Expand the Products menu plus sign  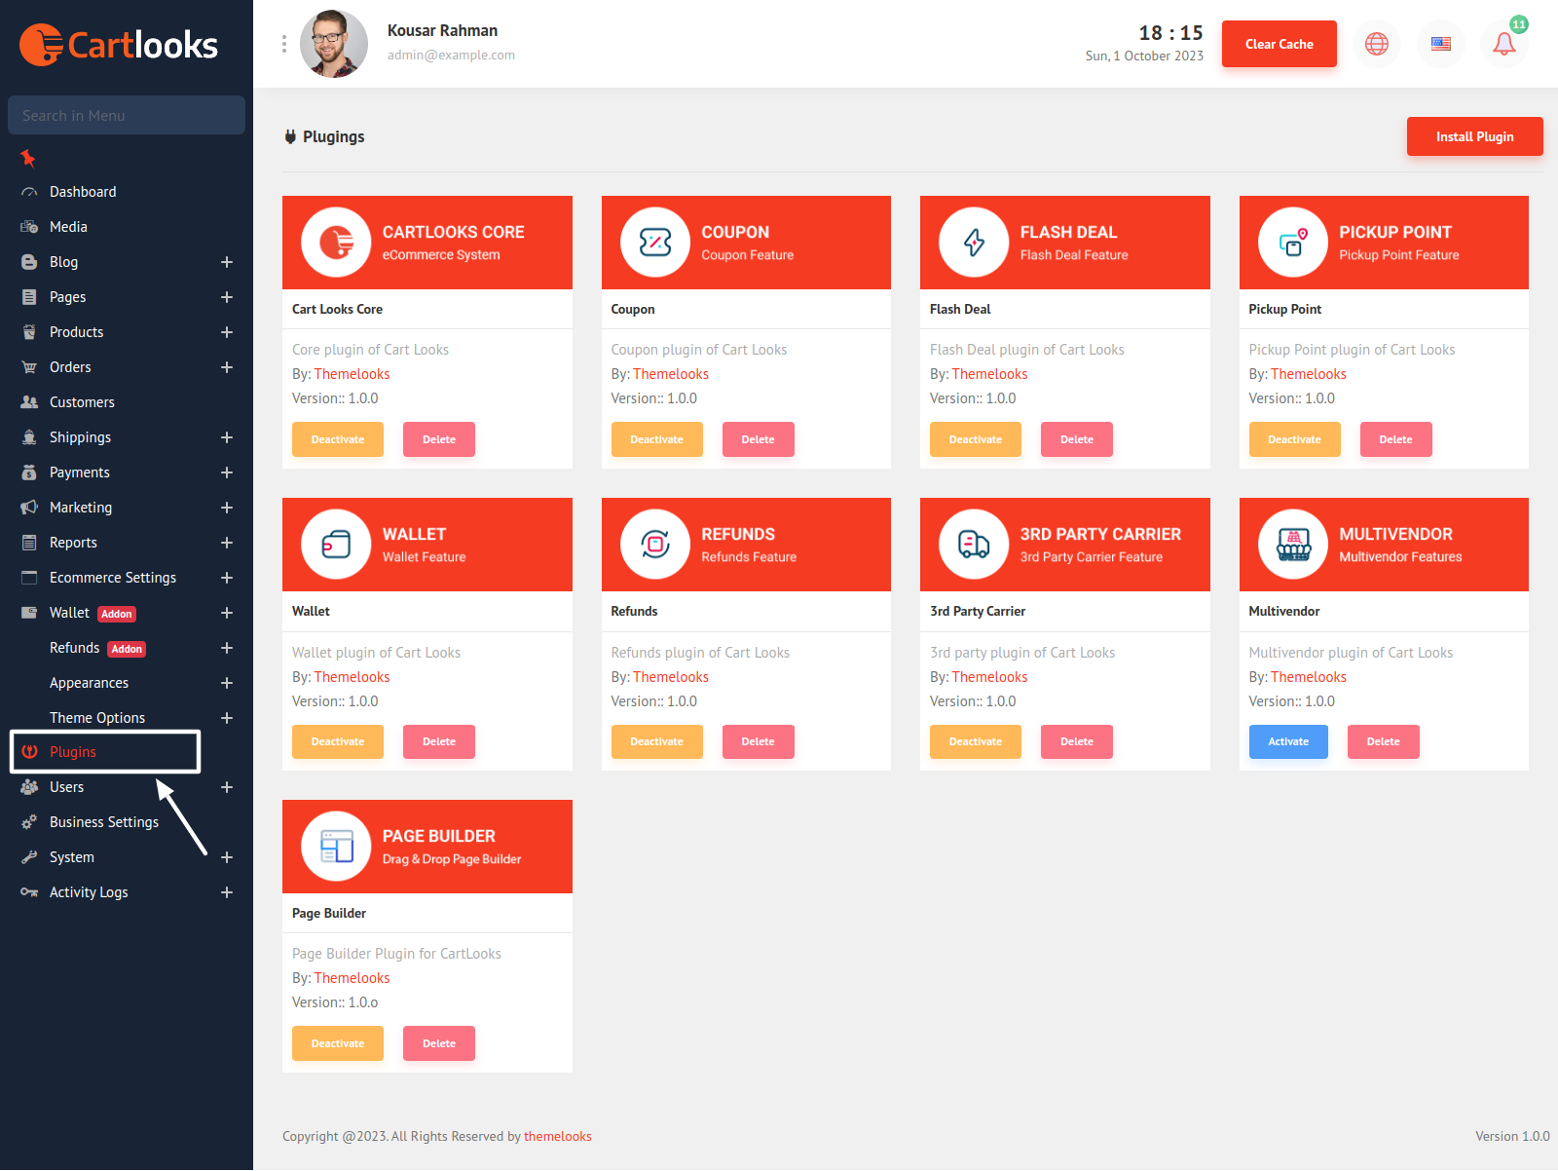(x=227, y=332)
